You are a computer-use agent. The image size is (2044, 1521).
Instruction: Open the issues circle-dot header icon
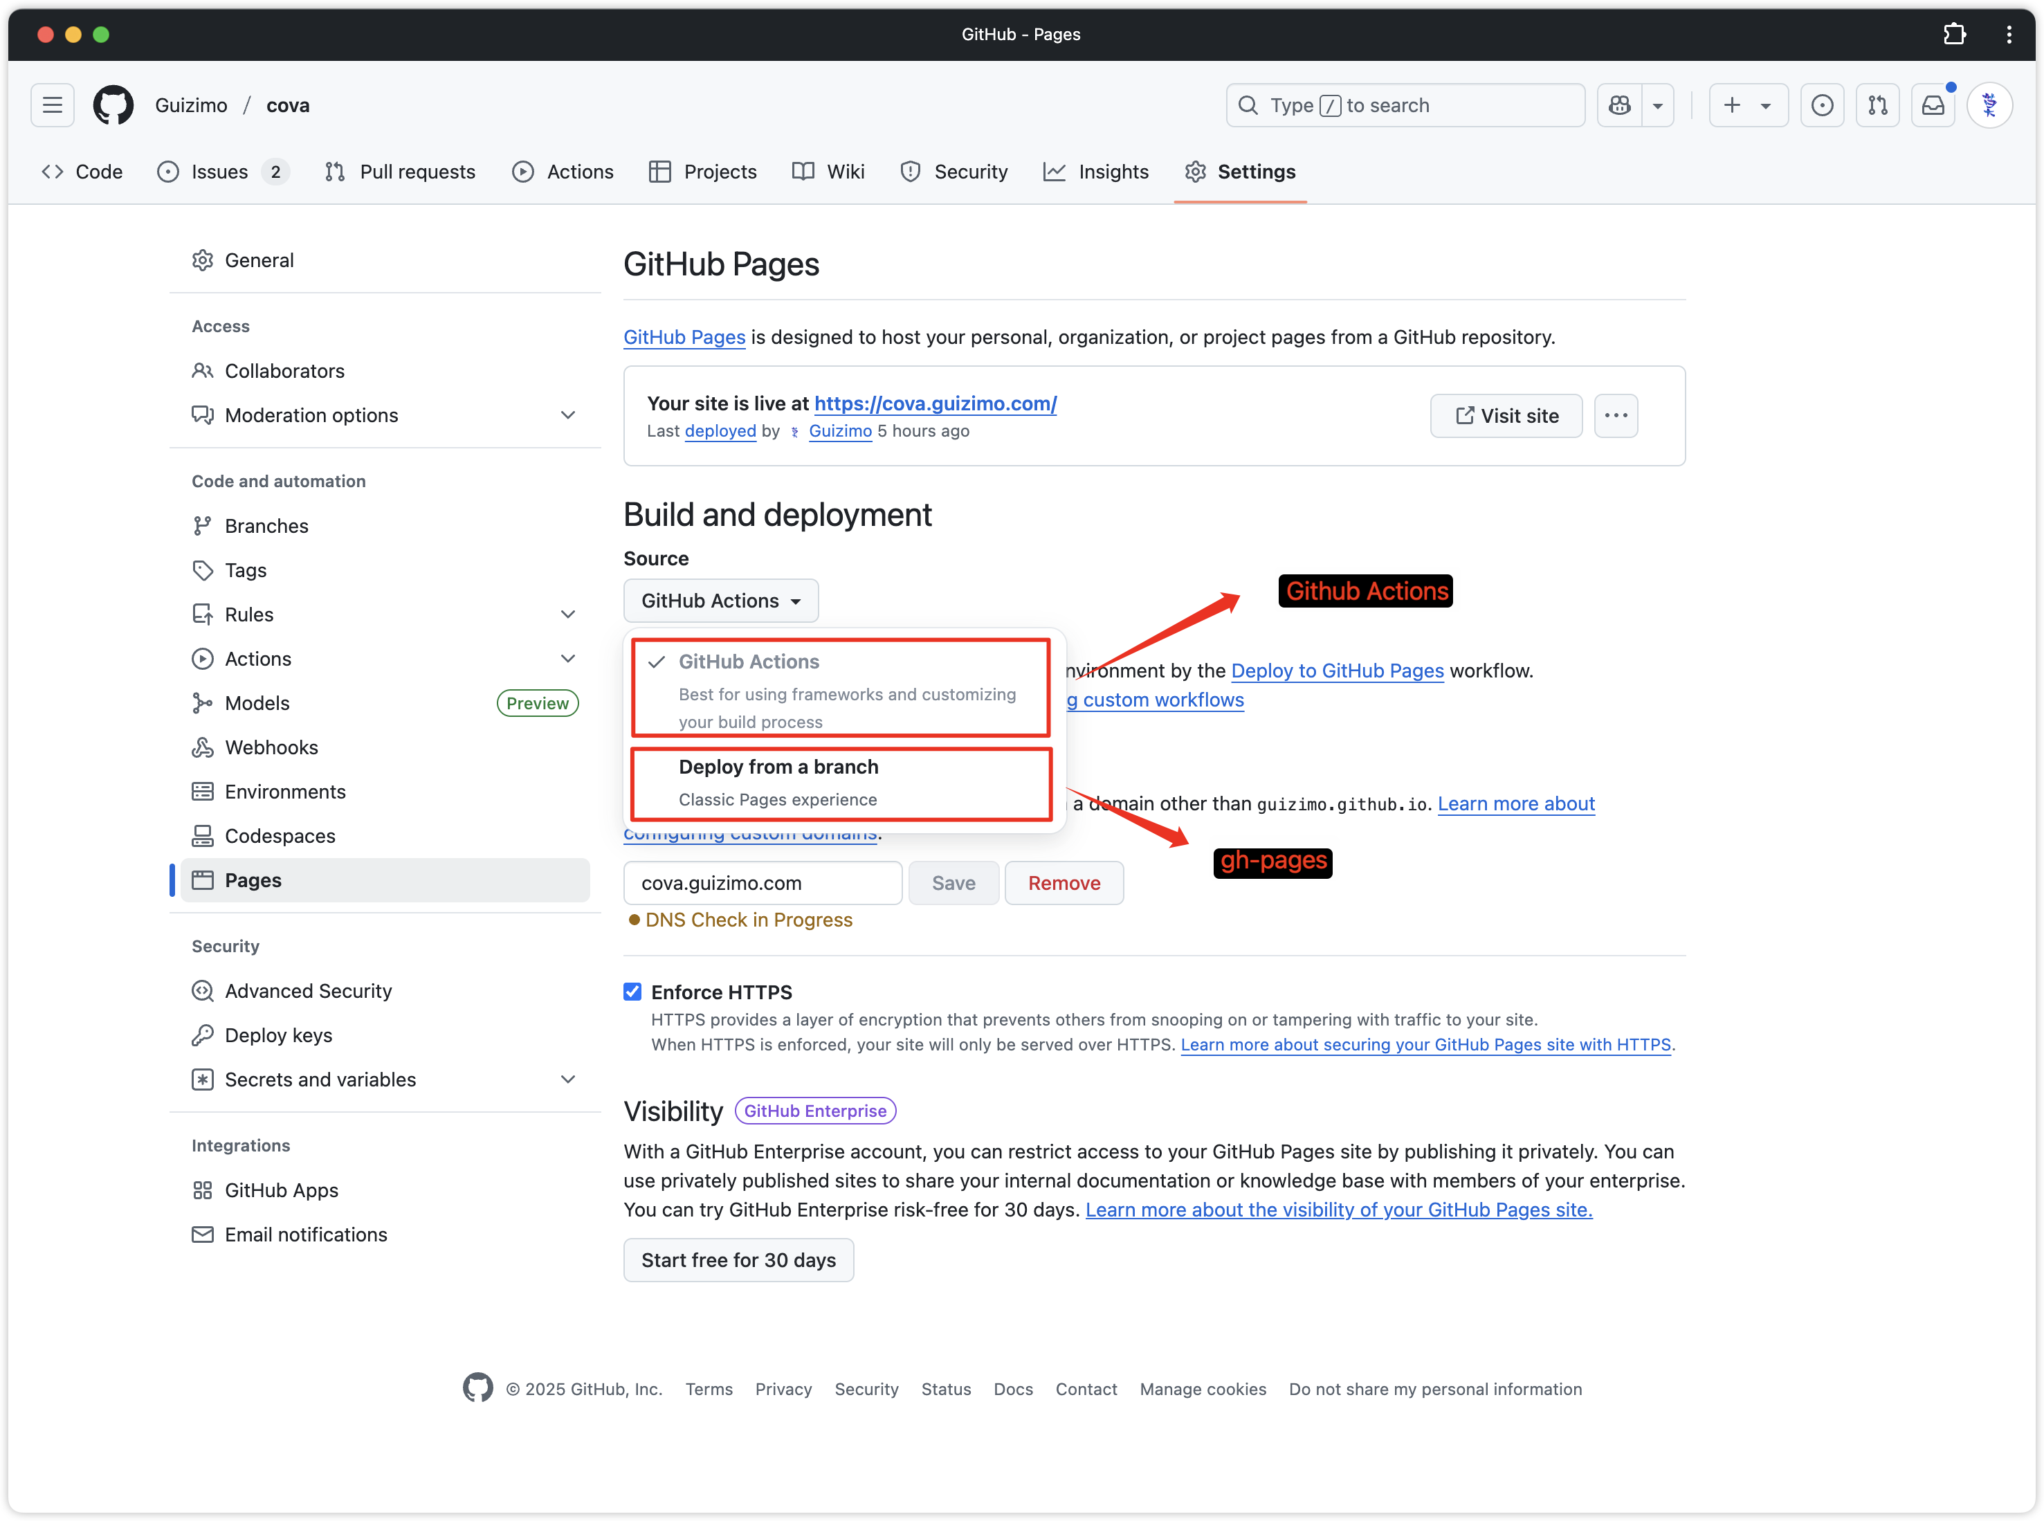(x=1821, y=105)
